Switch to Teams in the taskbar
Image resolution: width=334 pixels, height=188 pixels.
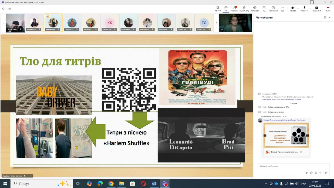click(165, 184)
